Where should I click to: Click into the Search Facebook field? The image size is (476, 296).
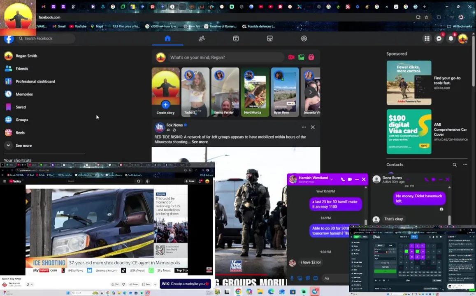click(x=46, y=39)
